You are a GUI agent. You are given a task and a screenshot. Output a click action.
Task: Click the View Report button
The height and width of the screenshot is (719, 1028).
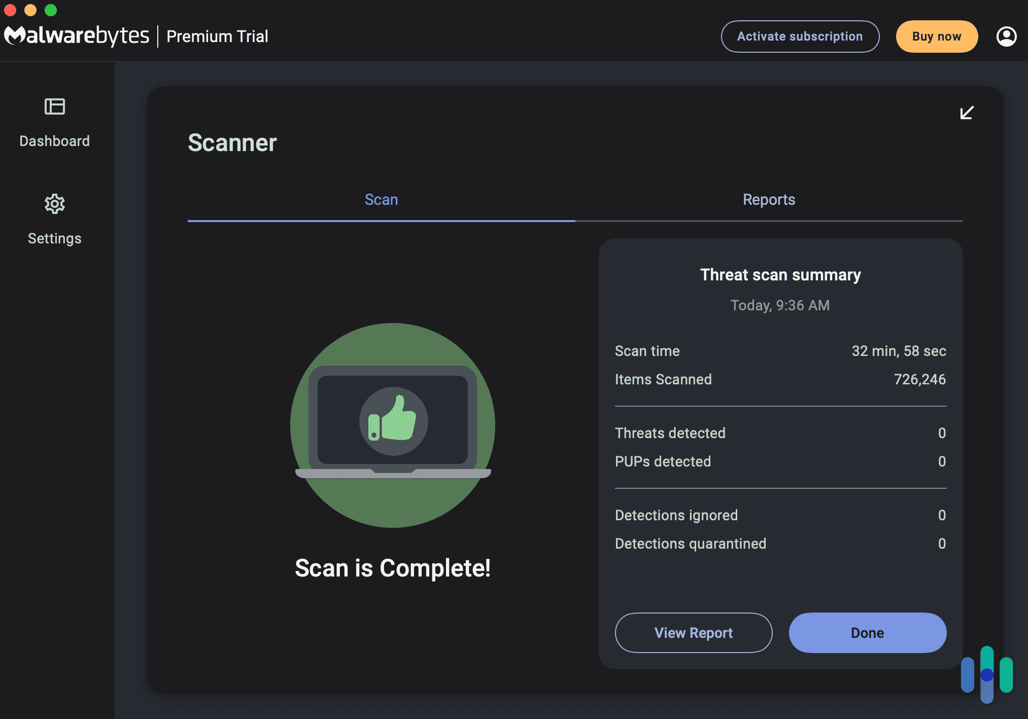coord(694,632)
